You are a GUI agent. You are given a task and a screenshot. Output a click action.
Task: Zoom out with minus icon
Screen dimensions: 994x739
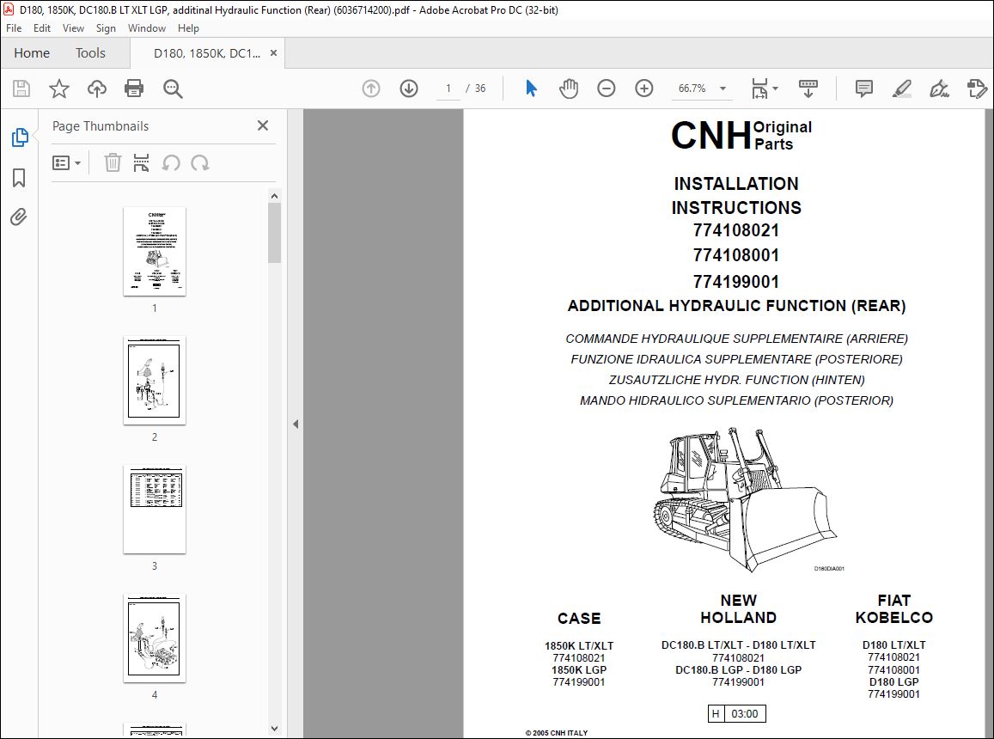(x=606, y=89)
